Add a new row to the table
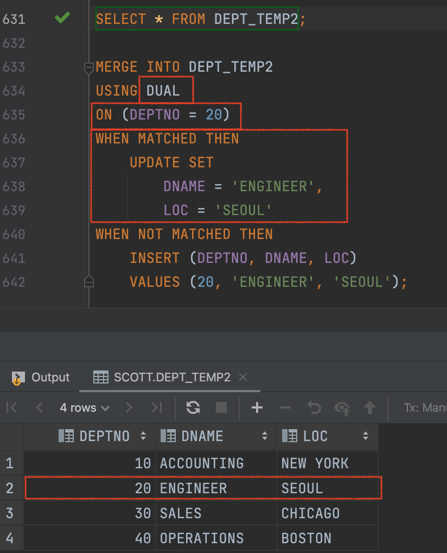 pyautogui.click(x=257, y=408)
